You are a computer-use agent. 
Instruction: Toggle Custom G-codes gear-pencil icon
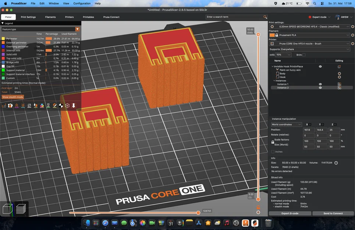[x=54, y=106]
